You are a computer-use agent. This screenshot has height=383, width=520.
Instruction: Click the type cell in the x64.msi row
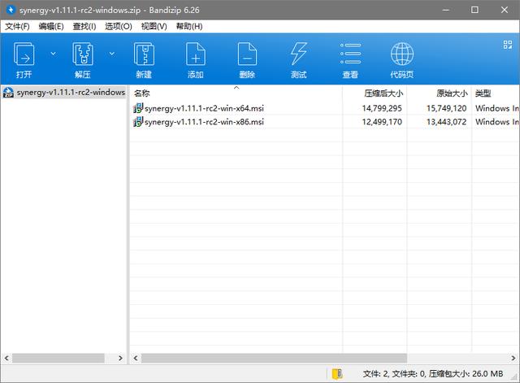(496, 108)
